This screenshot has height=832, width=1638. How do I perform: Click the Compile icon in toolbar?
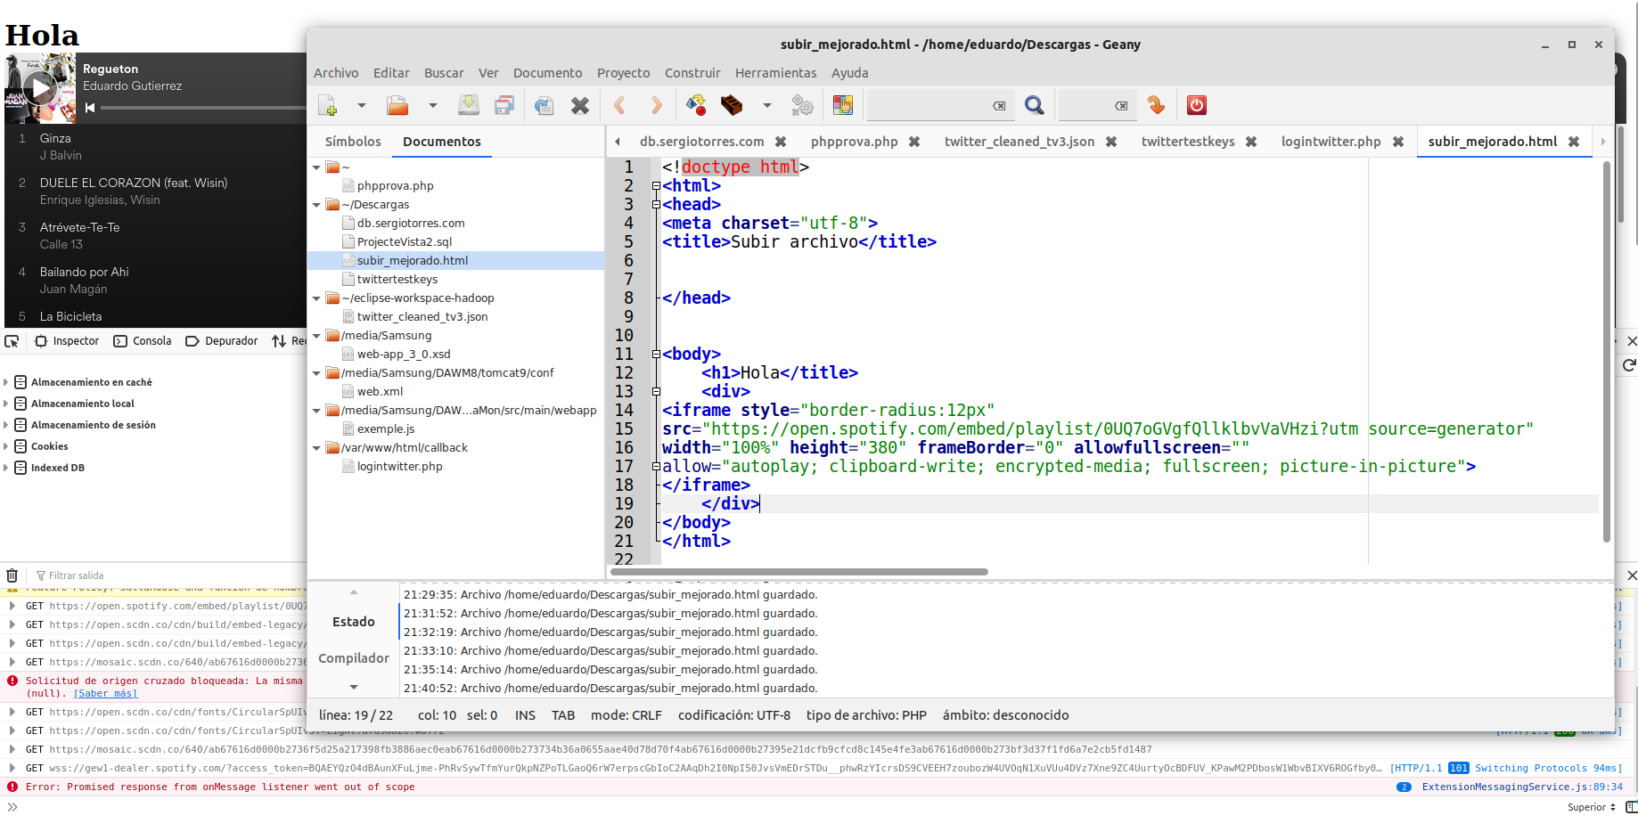(696, 105)
